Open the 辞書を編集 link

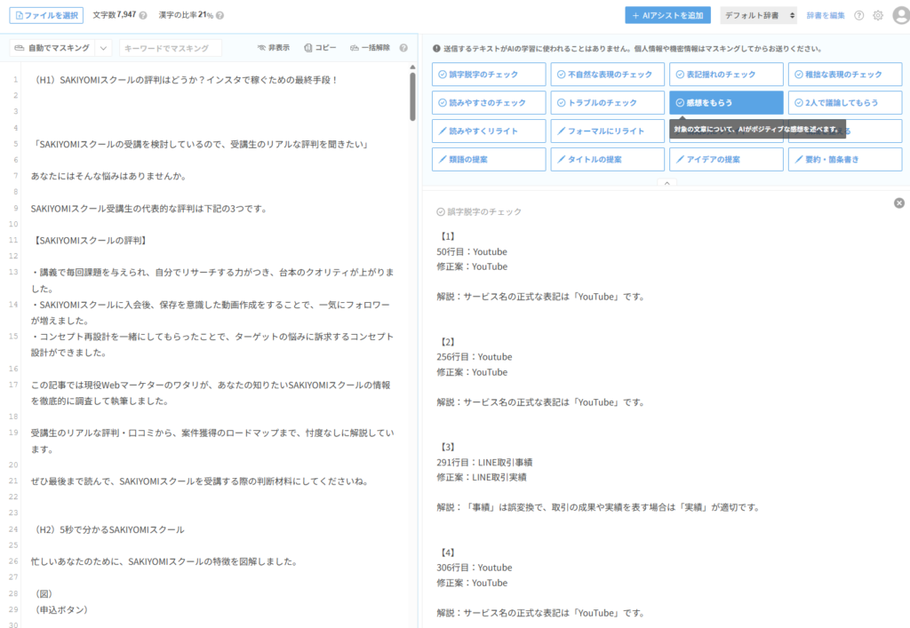point(826,16)
